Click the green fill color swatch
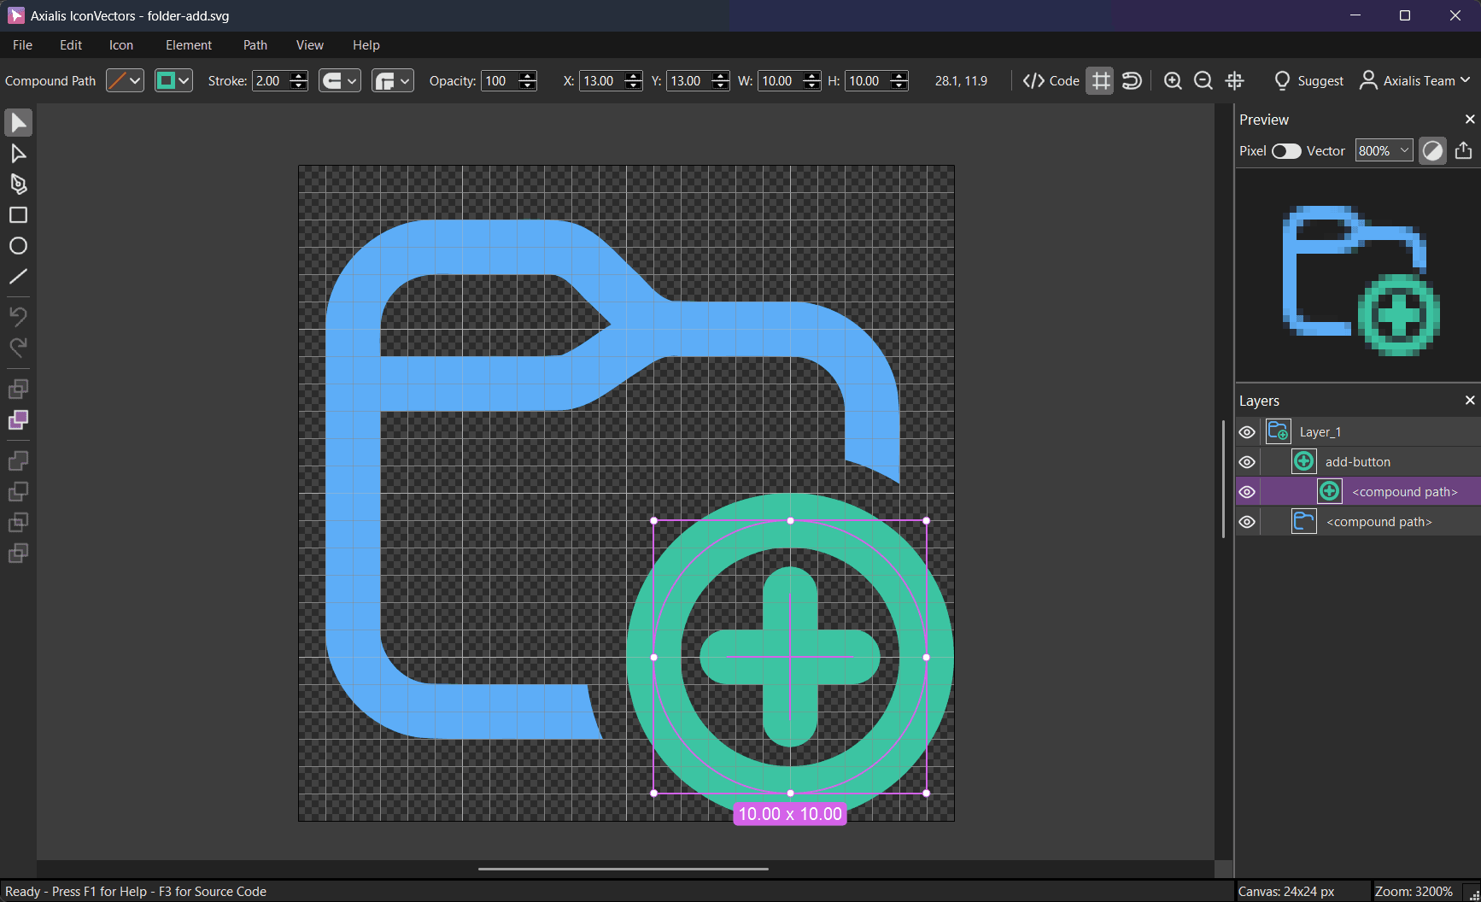The width and height of the screenshot is (1481, 902). [x=167, y=80]
